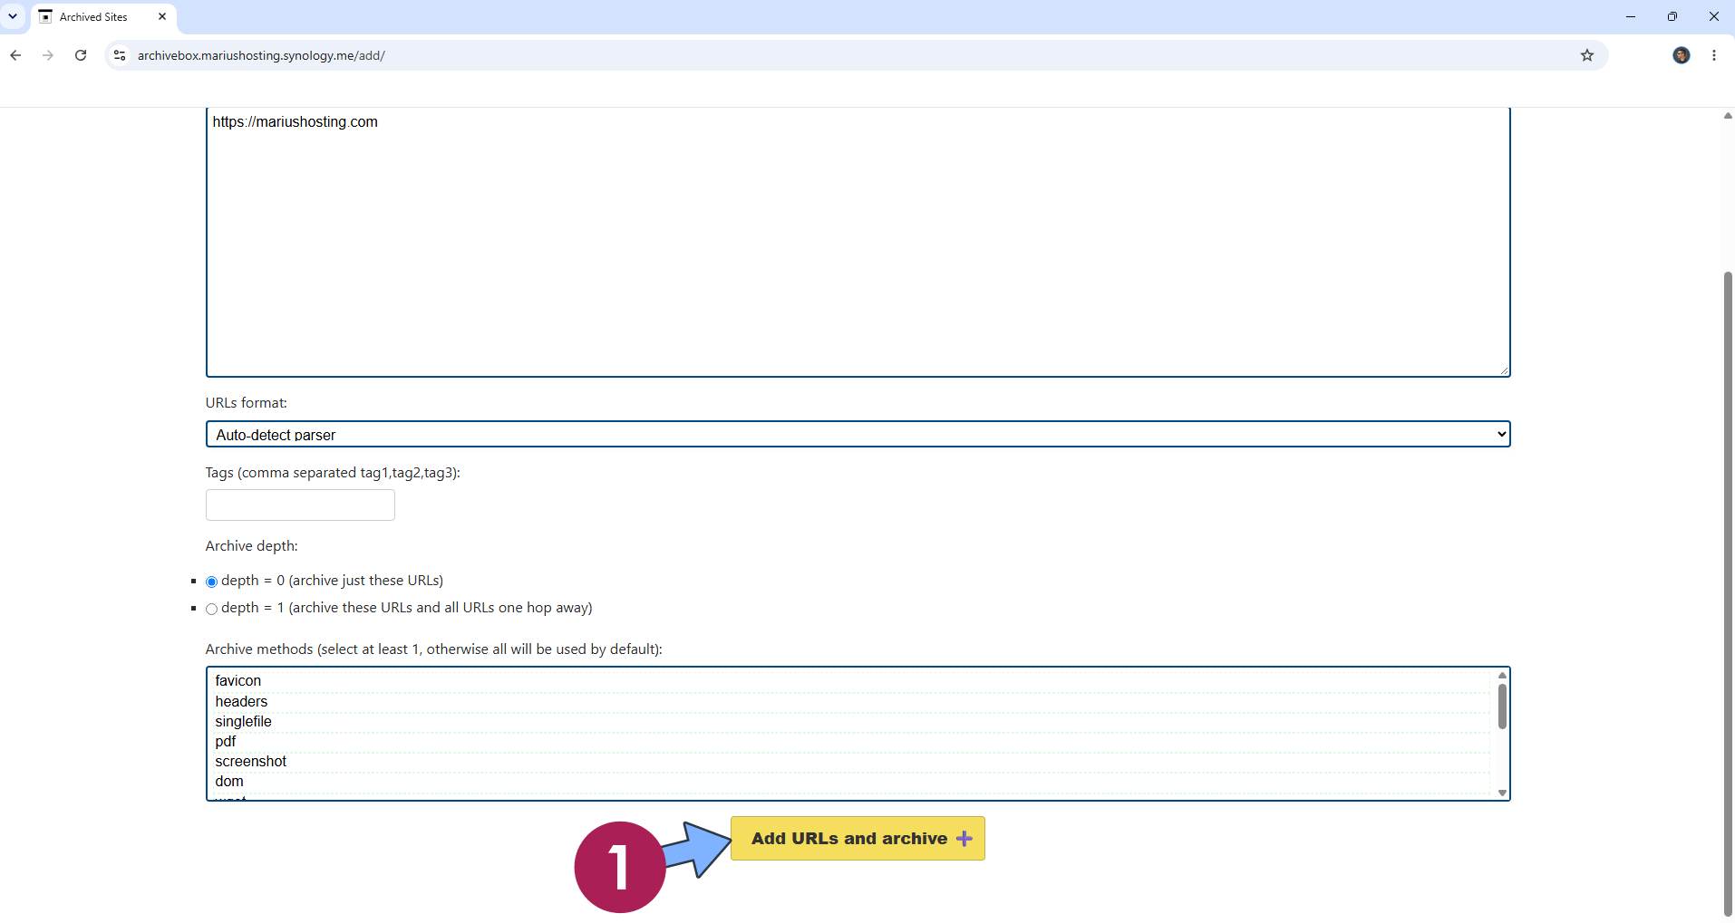The image size is (1735, 923).
Task: Select depth = 1 radio button
Action: point(211,609)
